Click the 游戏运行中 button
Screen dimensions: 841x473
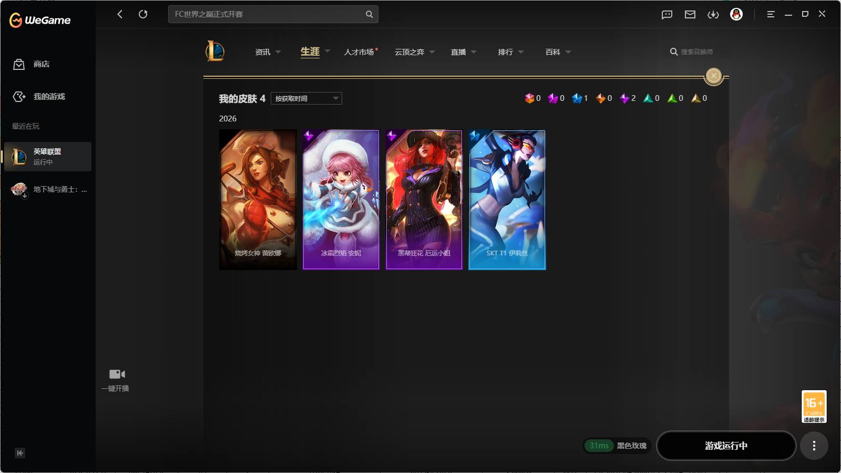pos(726,446)
